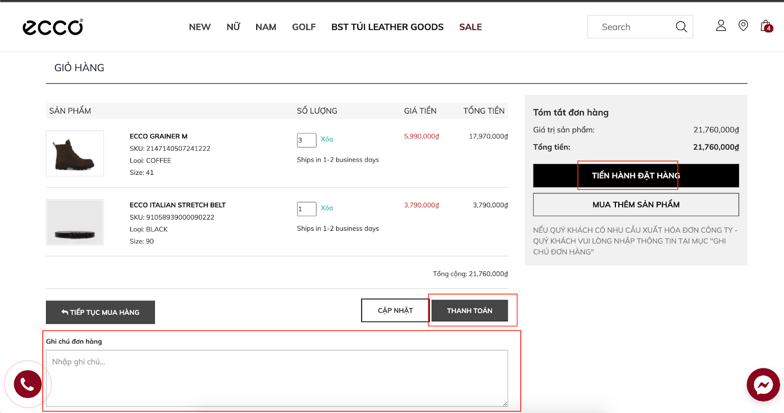Click the CẬP NHẬT button
The image size is (784, 413).
point(395,310)
